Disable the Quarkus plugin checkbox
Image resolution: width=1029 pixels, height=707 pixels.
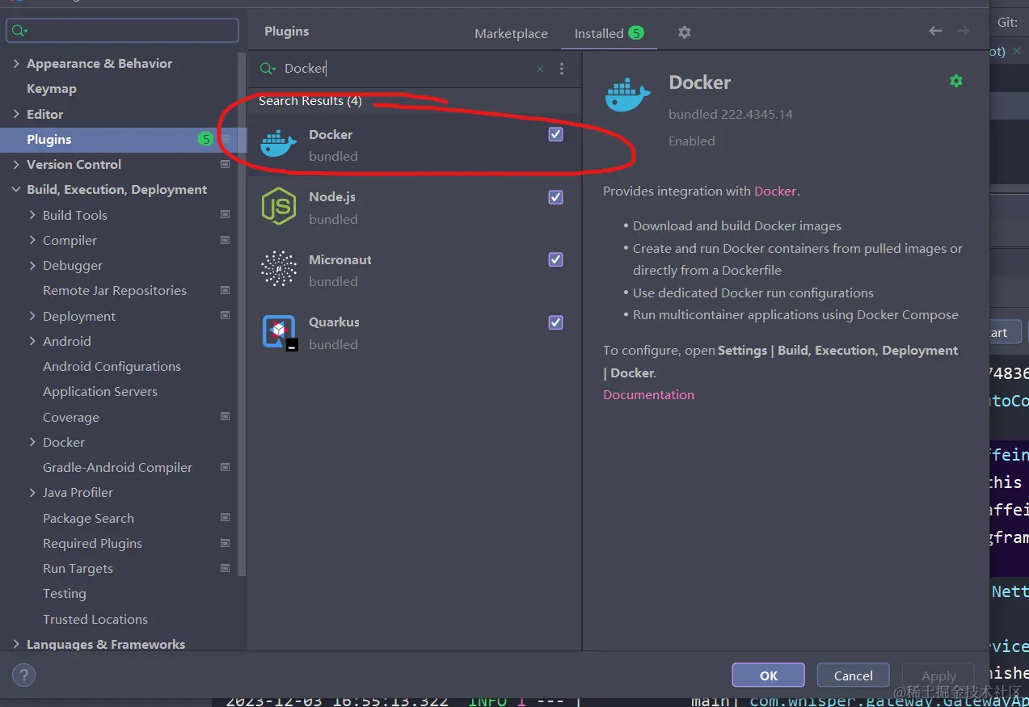[555, 322]
